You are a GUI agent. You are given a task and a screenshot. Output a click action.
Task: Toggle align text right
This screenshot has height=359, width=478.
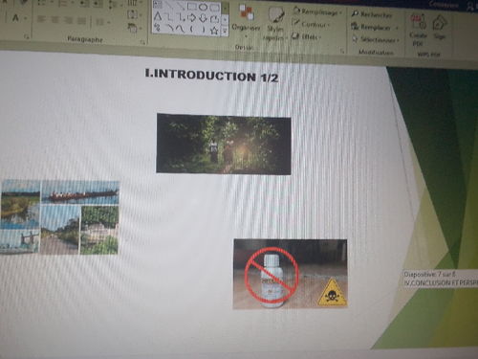(68, 20)
